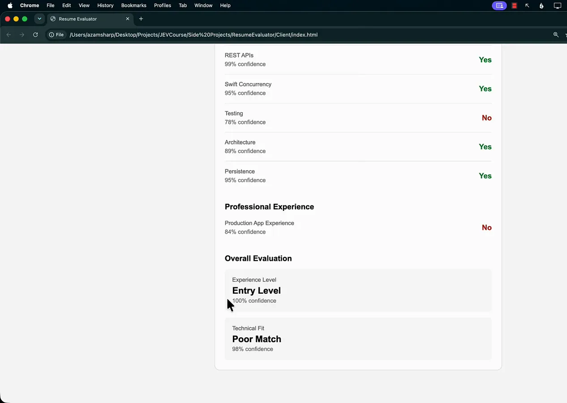Click the Production App Experience label
Image resolution: width=567 pixels, height=403 pixels.
point(259,223)
